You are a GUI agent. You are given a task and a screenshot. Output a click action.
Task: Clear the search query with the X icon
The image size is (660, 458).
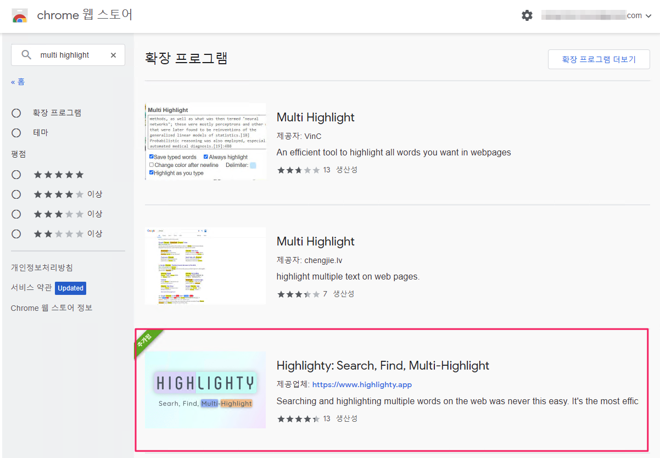coord(113,55)
